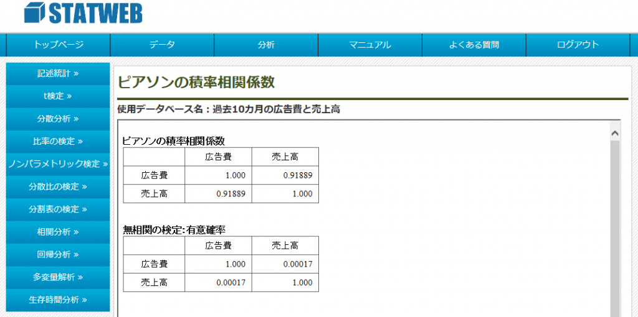Image resolution: width=638 pixels, height=317 pixels.
Task: Click the 0.91889 correlation cell for 売上高 column
Action: click(x=285, y=175)
